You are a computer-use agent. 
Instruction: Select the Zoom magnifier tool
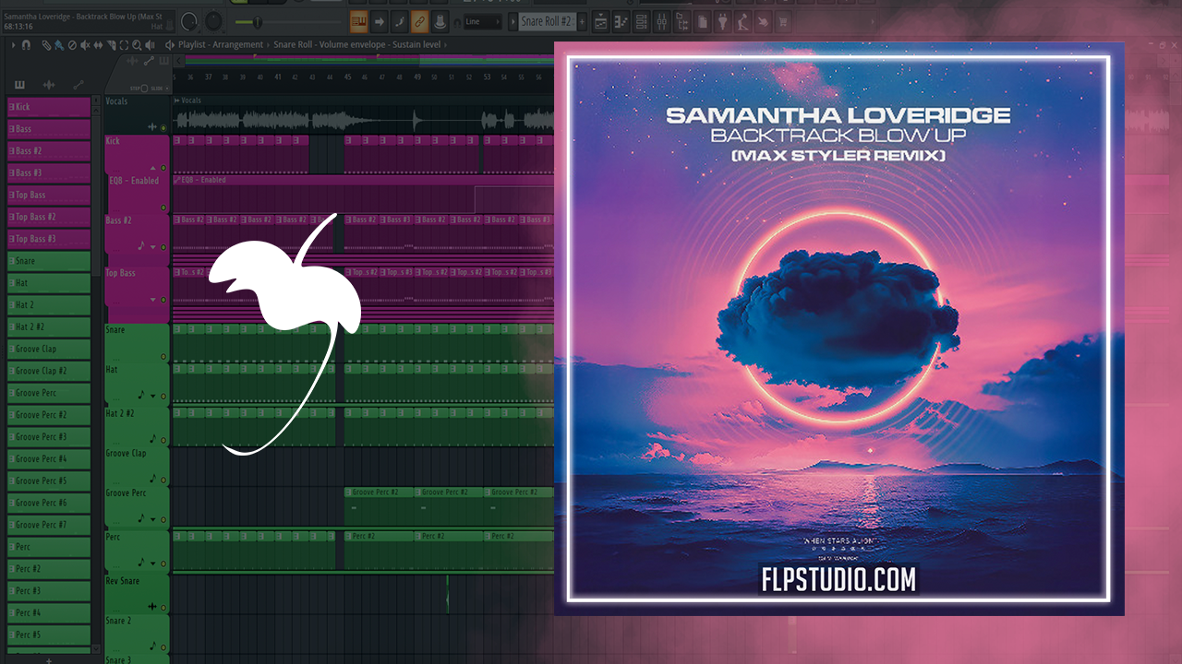(x=137, y=44)
